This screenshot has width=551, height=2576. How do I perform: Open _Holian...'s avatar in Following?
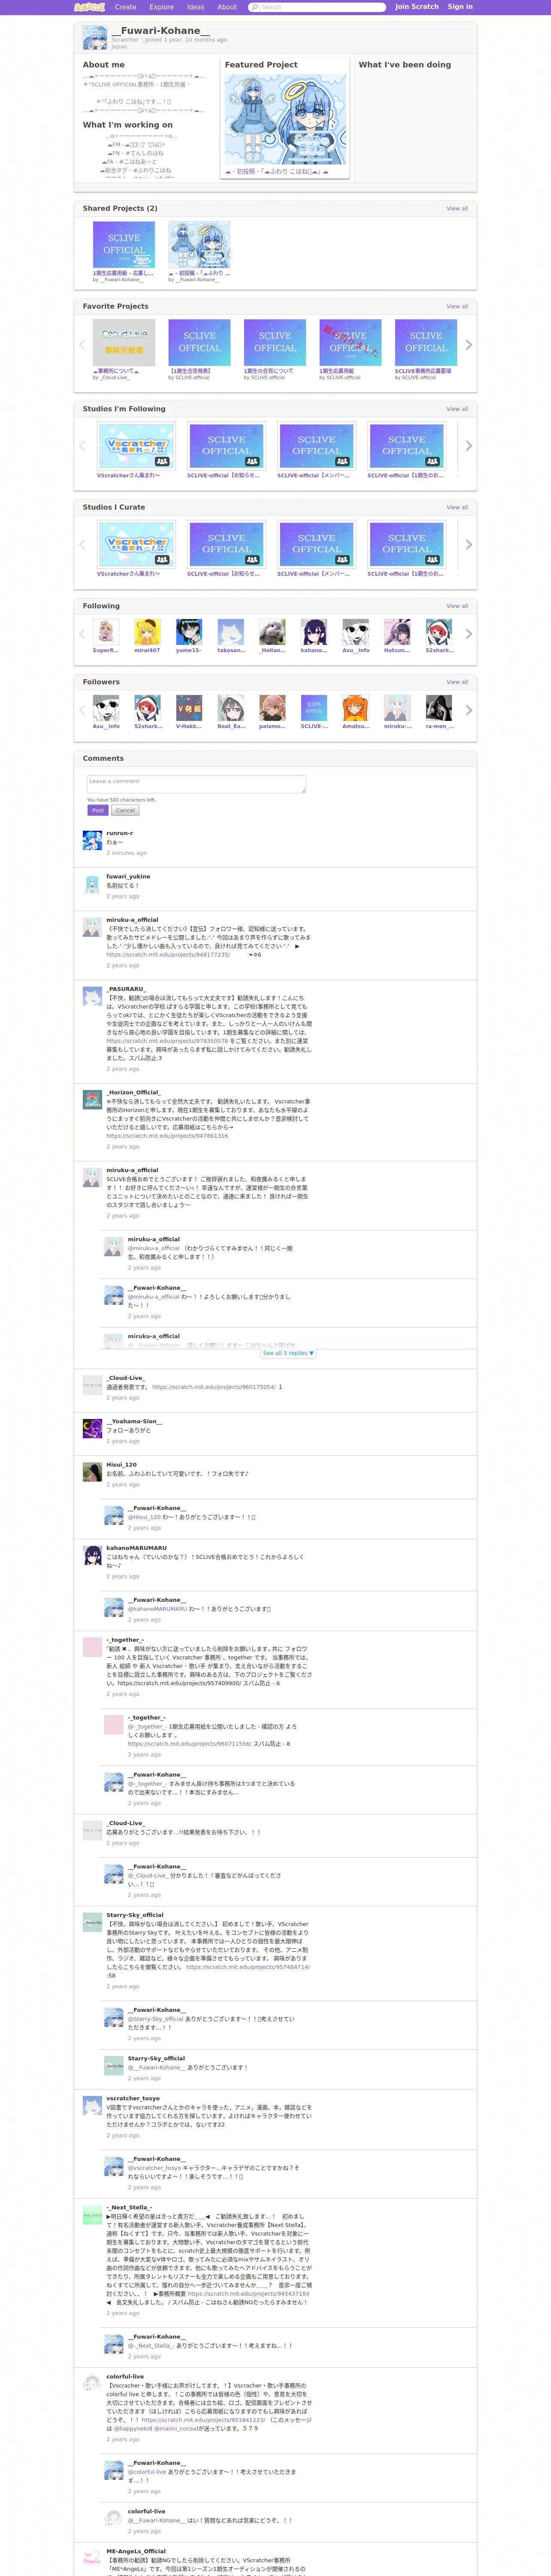(x=272, y=632)
